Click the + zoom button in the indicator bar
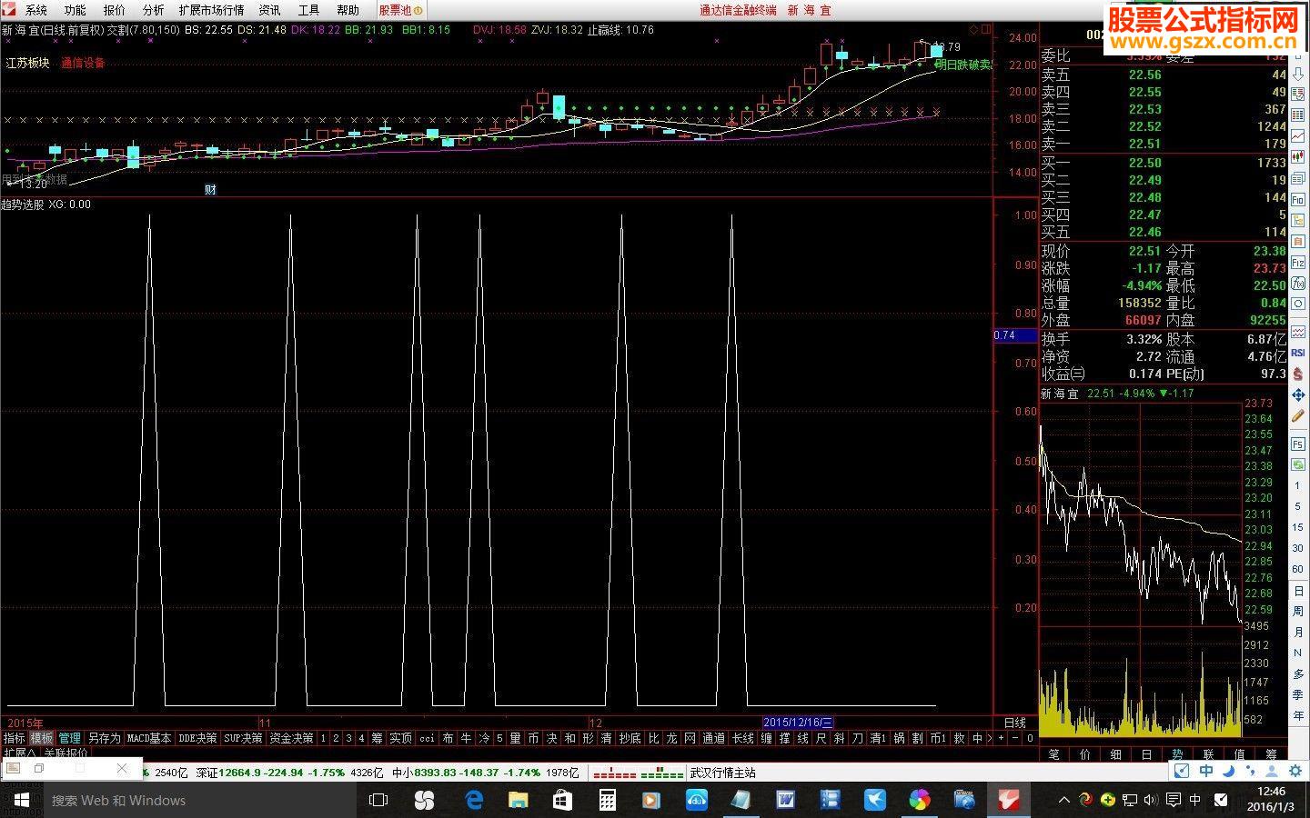1310x818 pixels. (1001, 738)
